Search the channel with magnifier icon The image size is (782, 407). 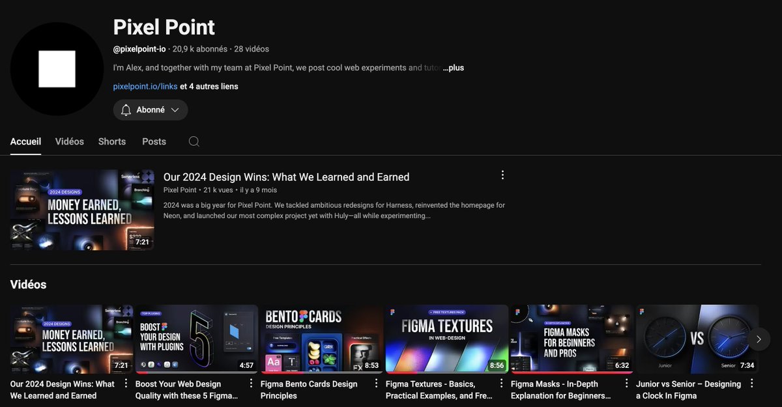point(194,141)
